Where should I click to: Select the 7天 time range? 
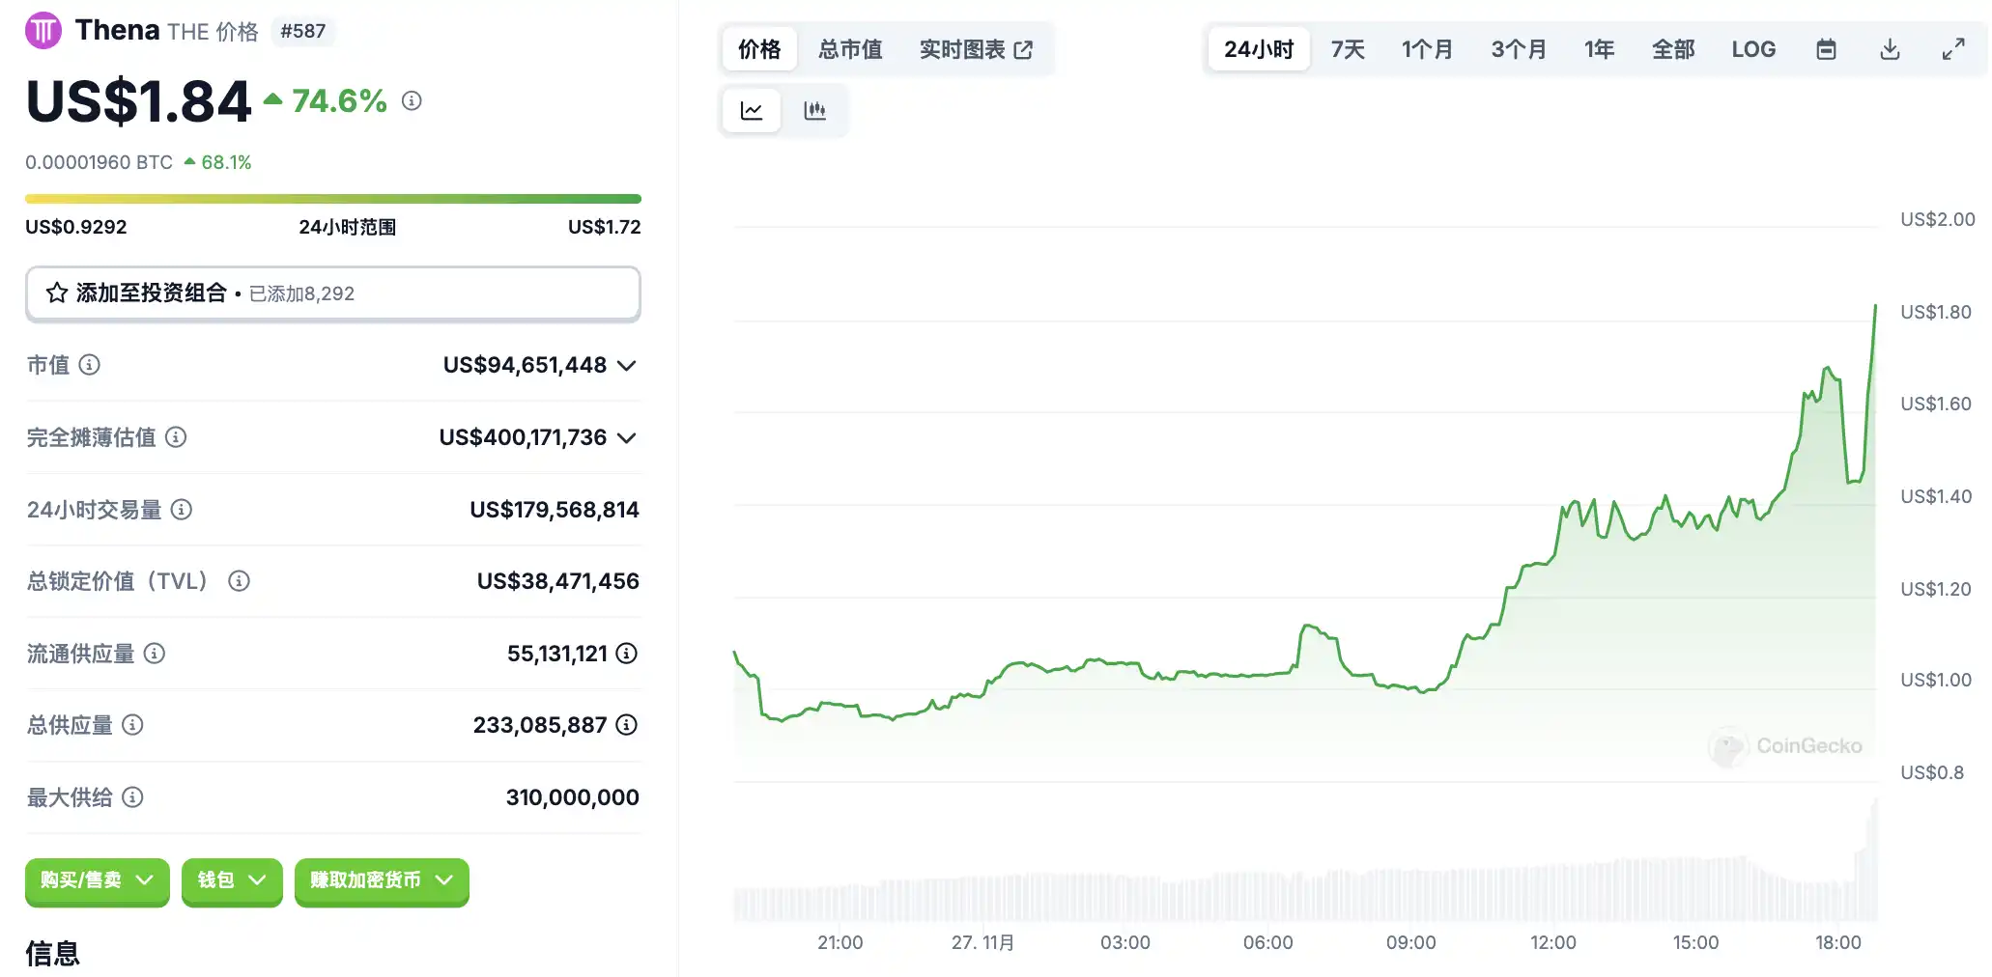click(1347, 49)
